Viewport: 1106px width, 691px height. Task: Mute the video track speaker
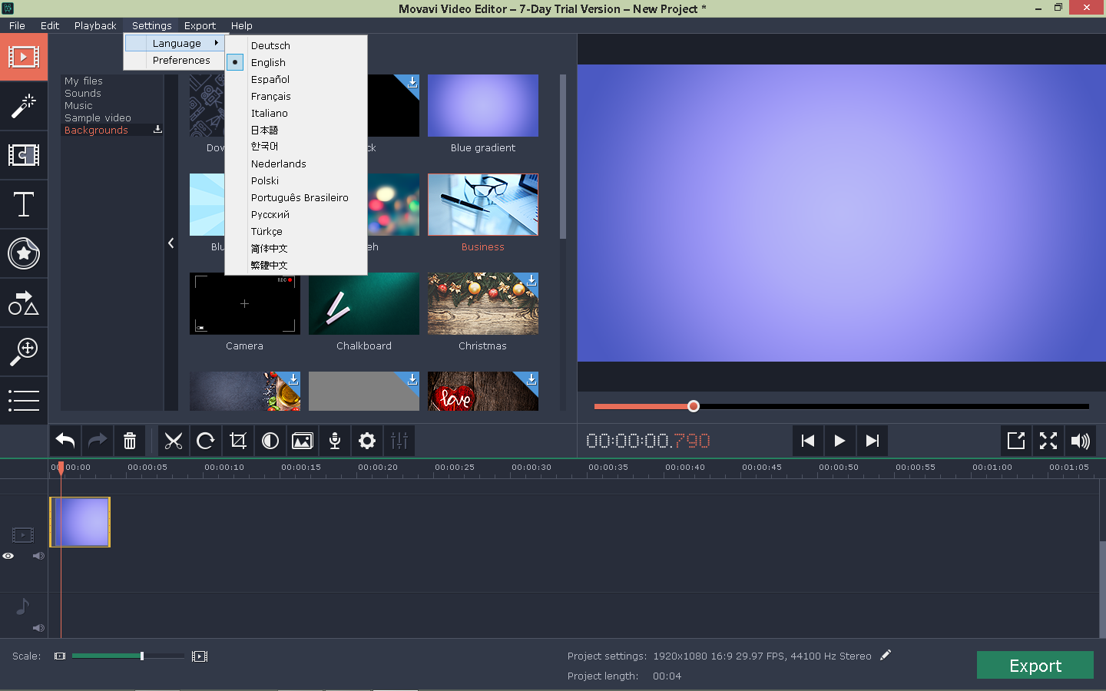tap(38, 556)
